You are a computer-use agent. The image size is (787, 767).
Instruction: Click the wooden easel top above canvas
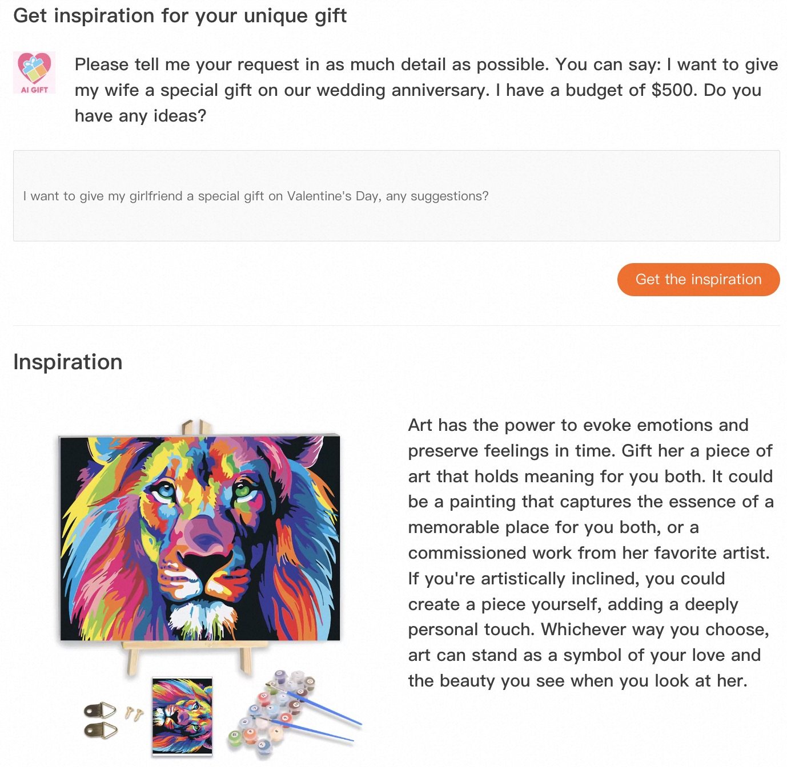(x=195, y=427)
